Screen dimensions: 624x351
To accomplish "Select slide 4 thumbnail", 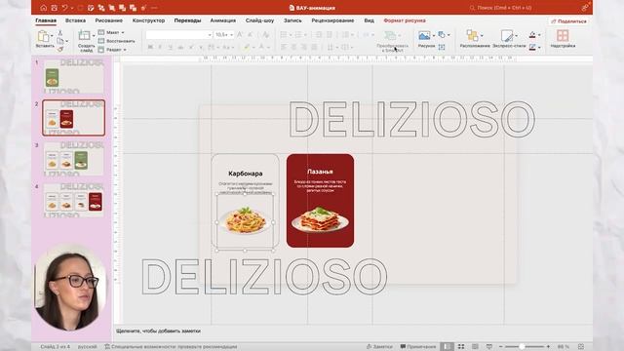I will [x=74, y=201].
